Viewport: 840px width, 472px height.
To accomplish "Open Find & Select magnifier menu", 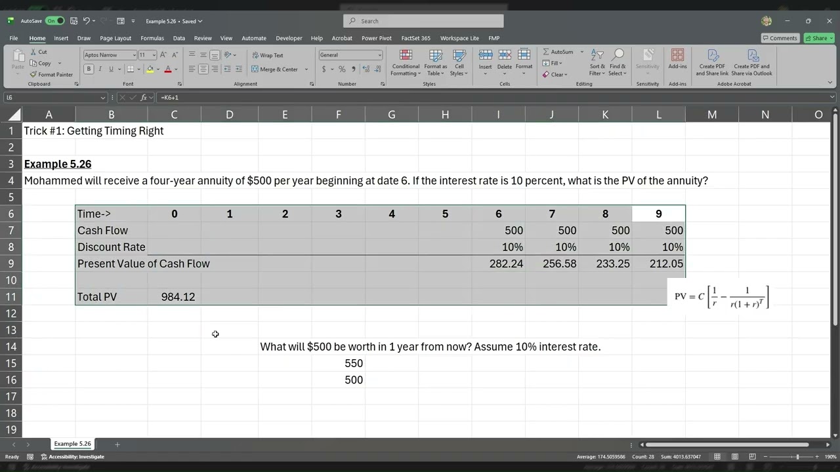I will pyautogui.click(x=618, y=62).
